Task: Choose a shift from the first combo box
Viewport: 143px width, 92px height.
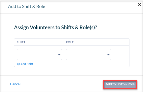Action: (39, 54)
